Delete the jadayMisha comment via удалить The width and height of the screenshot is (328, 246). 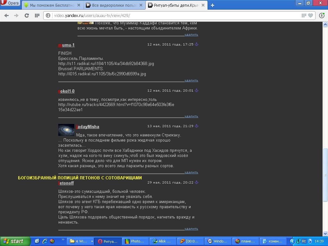point(191,172)
